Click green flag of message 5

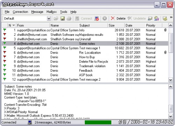tap(5, 48)
